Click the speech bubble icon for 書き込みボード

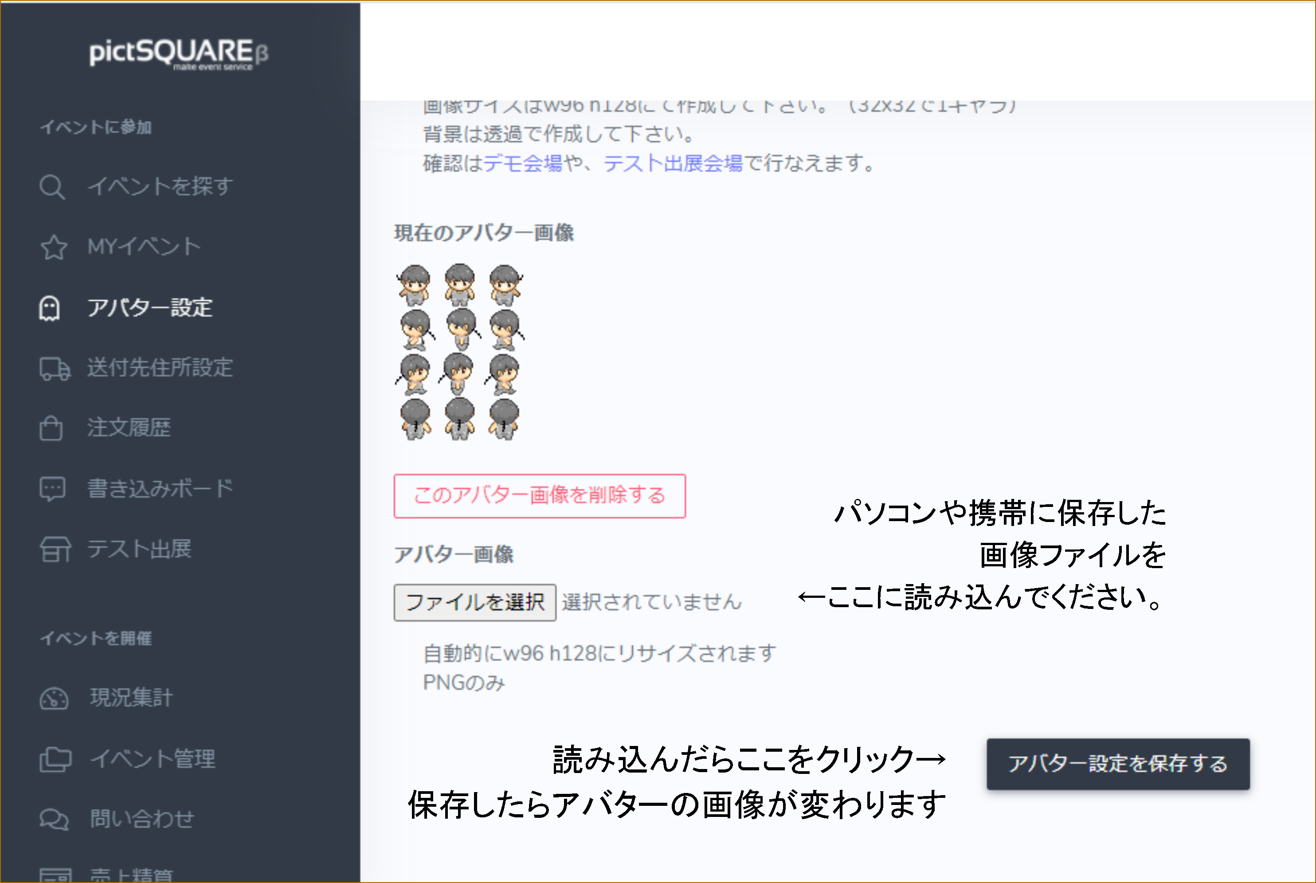(53, 489)
